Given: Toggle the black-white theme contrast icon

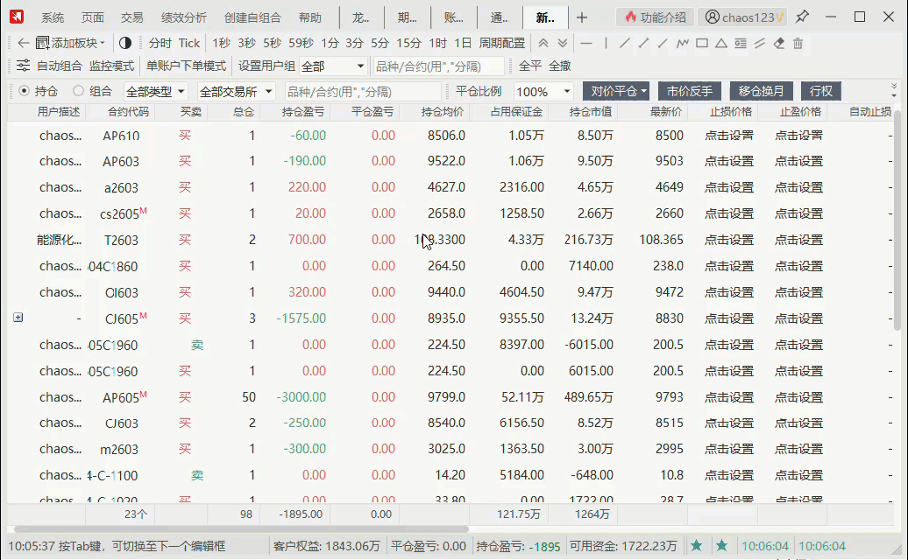Looking at the screenshot, I should tap(125, 43).
